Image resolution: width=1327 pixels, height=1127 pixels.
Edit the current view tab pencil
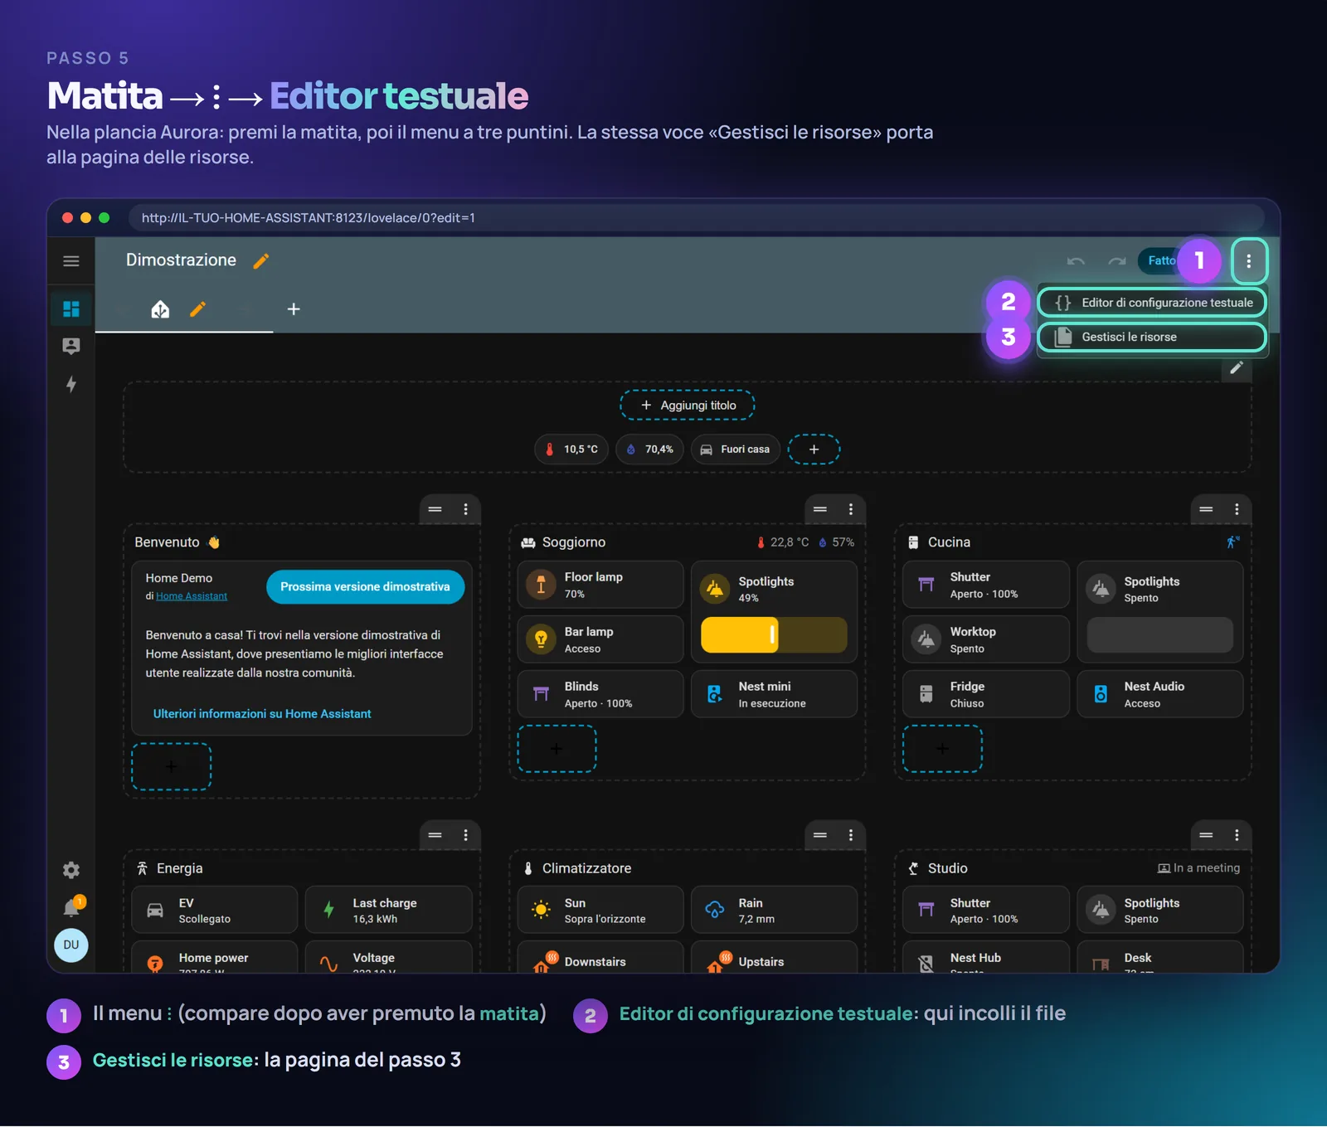[x=197, y=309]
